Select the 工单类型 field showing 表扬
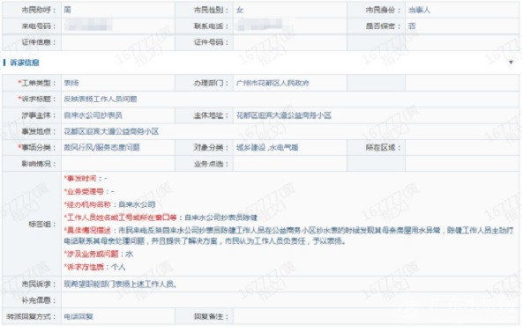 [x=118, y=83]
